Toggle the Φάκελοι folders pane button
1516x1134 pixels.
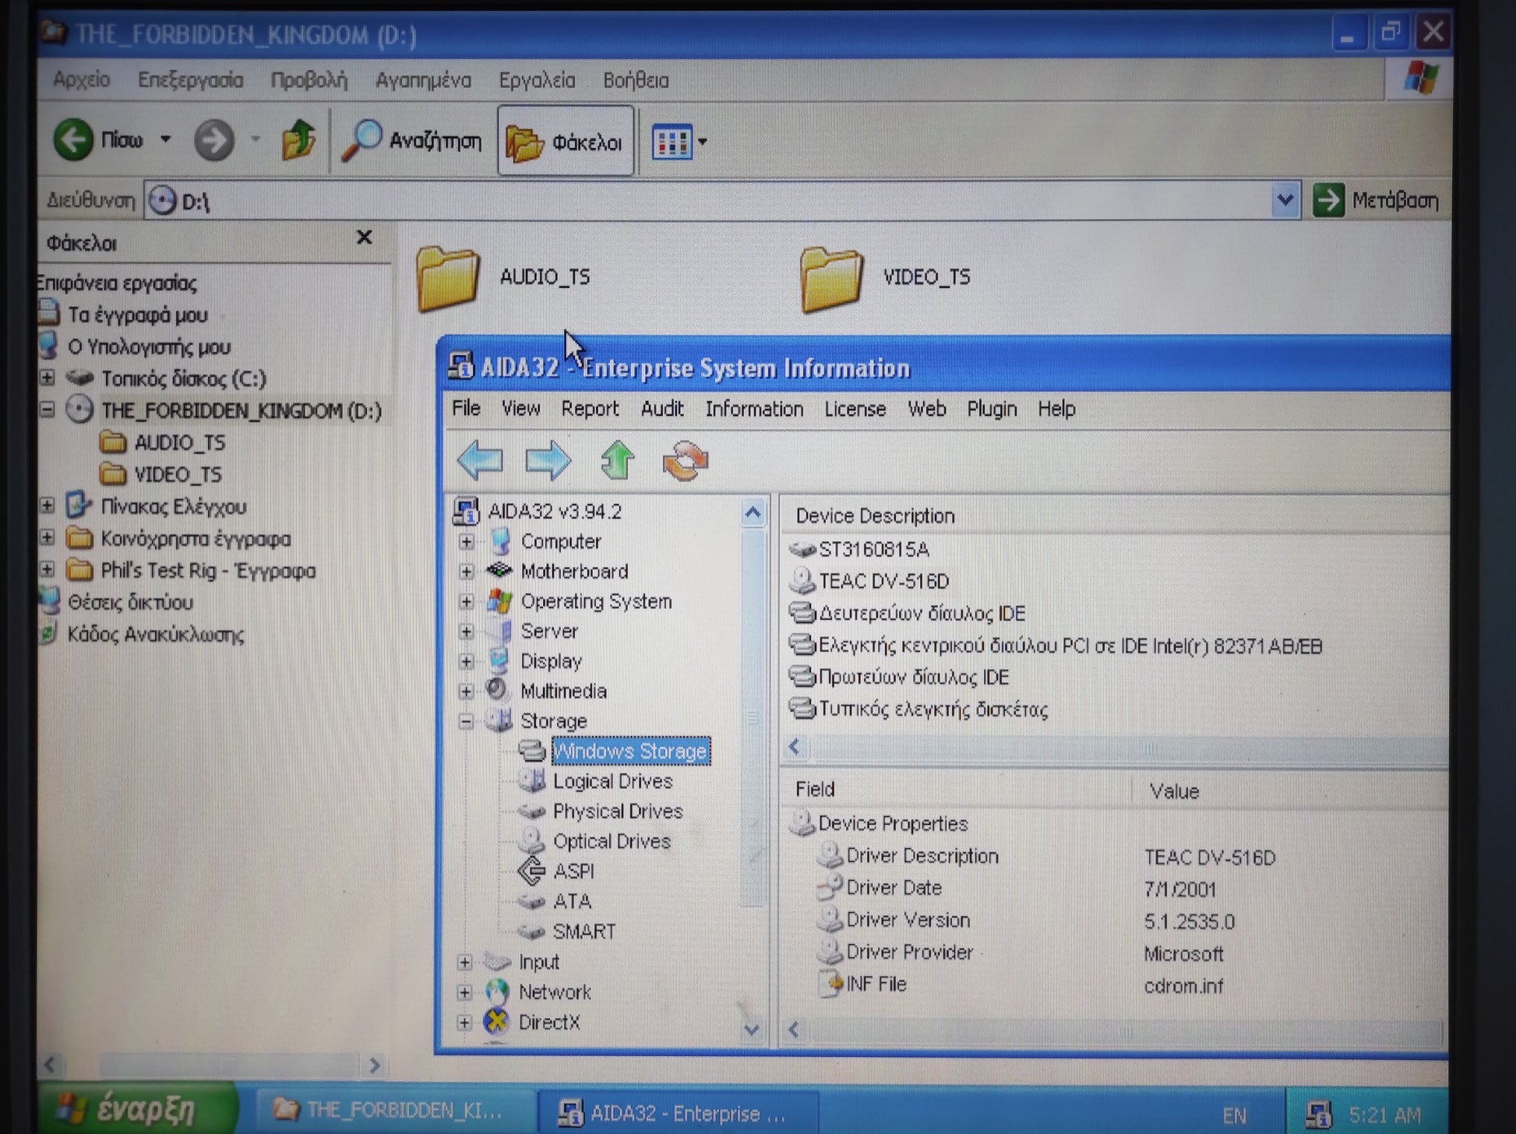566,142
